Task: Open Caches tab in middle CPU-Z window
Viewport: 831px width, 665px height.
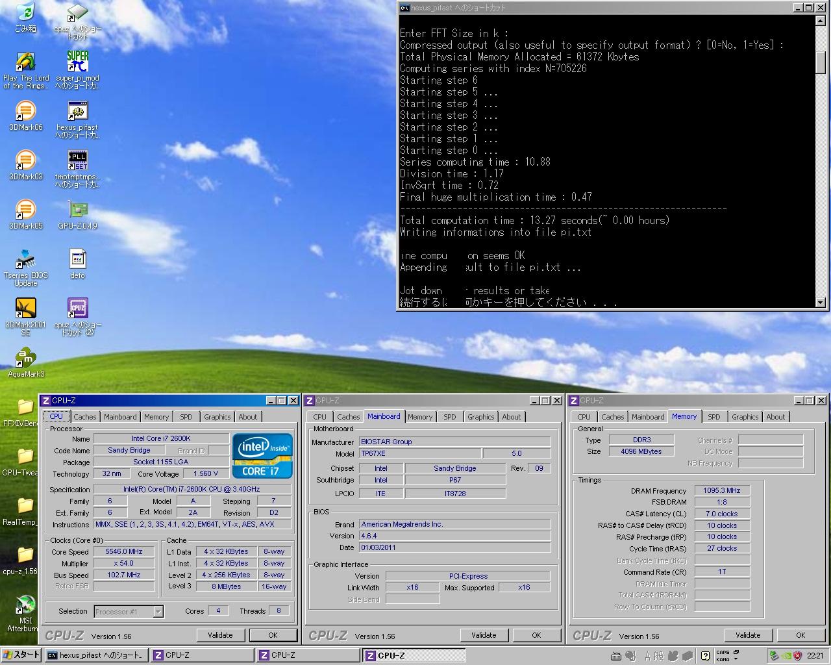Action: (348, 417)
